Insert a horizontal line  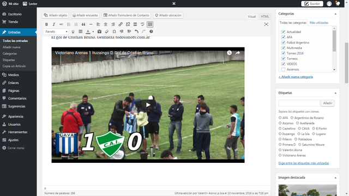[x=91, y=24]
